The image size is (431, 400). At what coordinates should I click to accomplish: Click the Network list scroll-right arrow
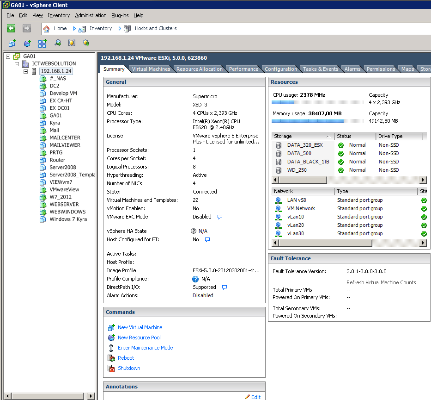click(424, 243)
